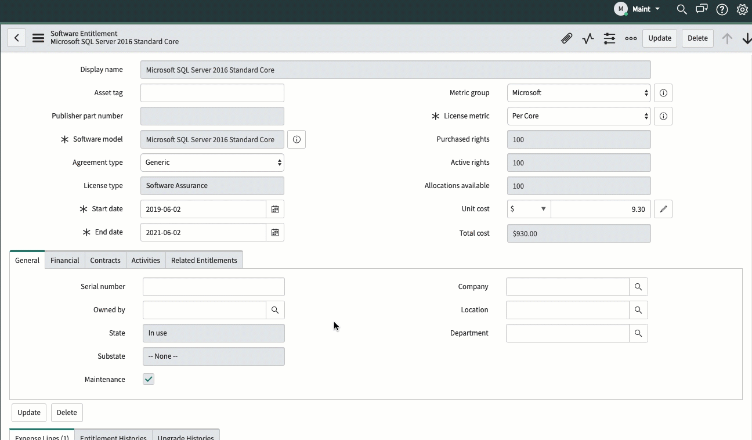
Task: Click the Publisher part number field
Action: [x=212, y=116]
